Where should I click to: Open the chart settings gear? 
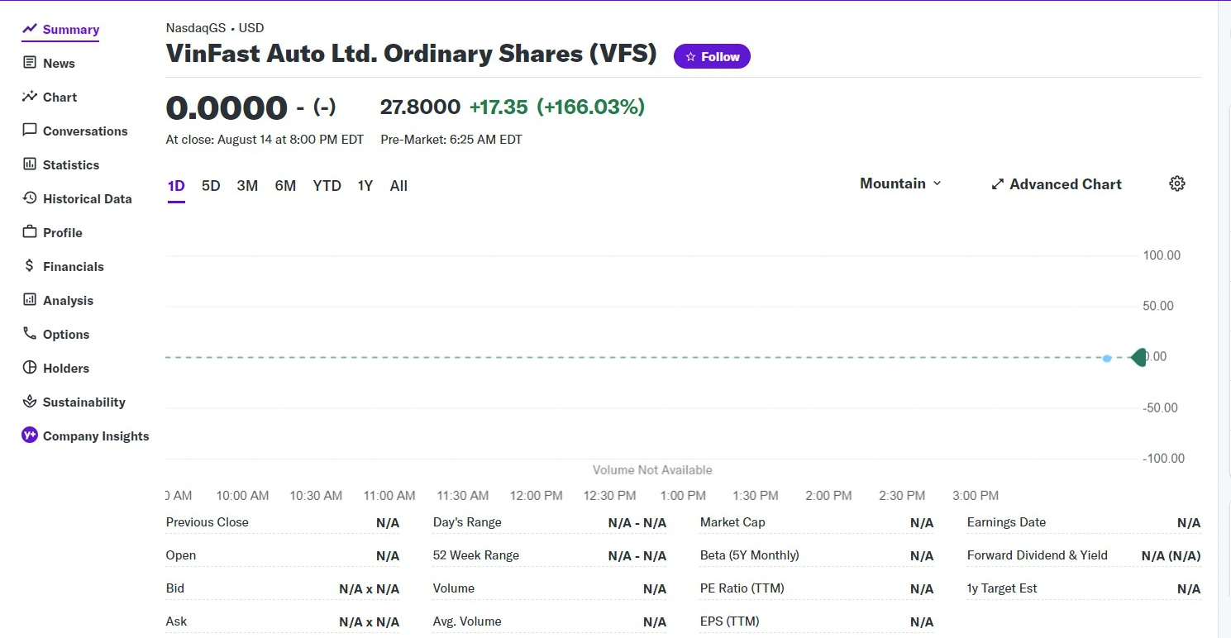click(x=1176, y=183)
